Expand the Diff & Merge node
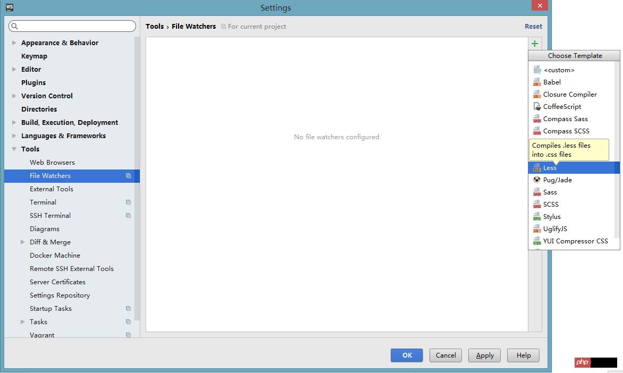623x373 pixels. point(22,242)
